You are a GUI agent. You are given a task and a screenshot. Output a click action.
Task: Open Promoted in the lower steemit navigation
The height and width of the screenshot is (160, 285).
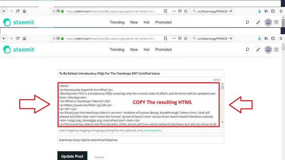coord(163,49)
